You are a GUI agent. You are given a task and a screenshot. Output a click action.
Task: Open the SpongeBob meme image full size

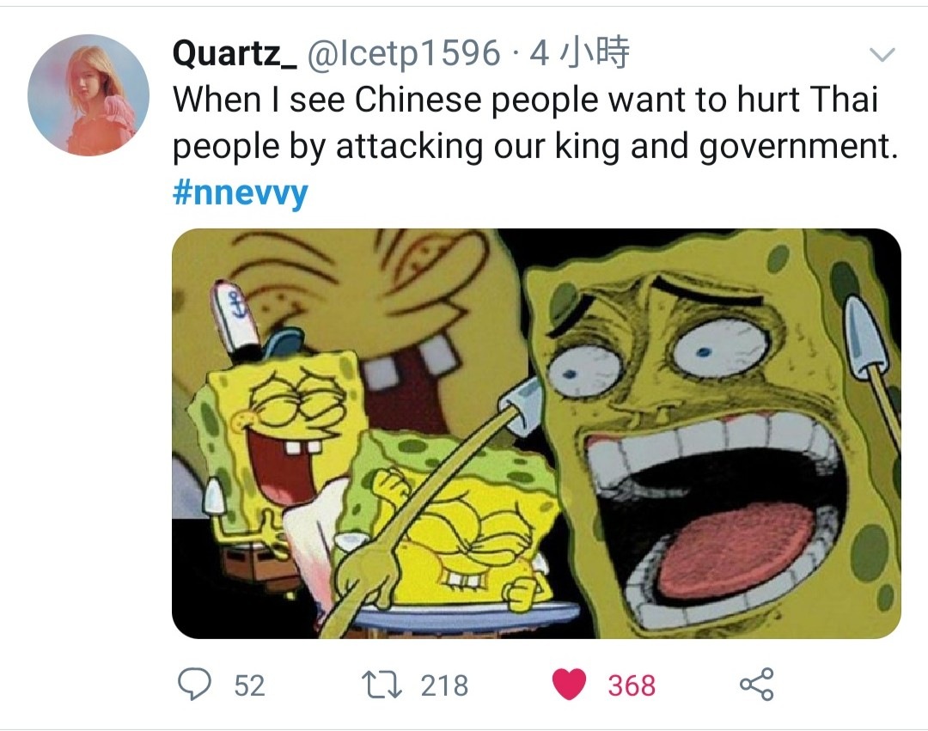coord(536,434)
